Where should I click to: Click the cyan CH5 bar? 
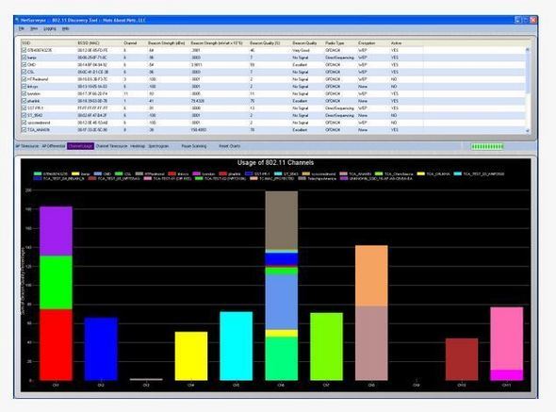237,346
